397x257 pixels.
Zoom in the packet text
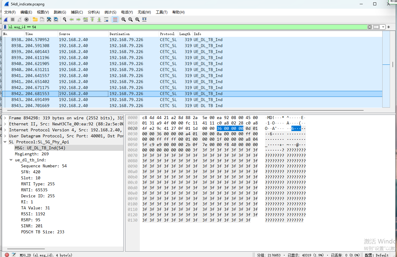coord(124,19)
